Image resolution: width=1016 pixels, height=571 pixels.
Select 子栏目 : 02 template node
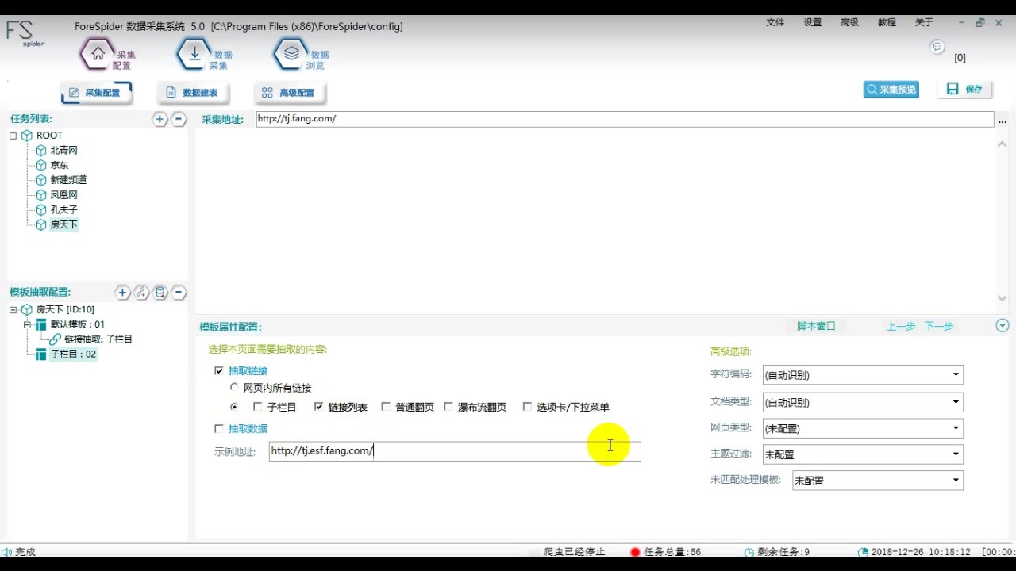tap(73, 354)
